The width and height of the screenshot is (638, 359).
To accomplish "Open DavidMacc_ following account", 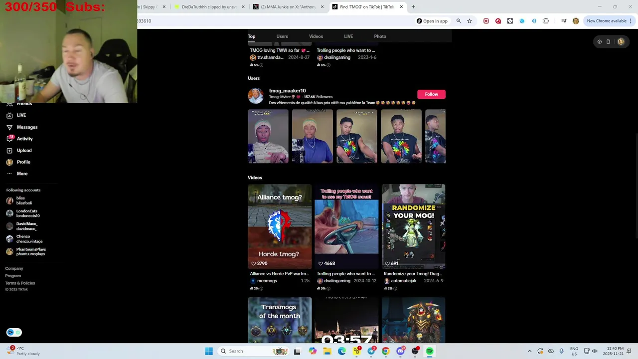I will (x=21, y=226).
